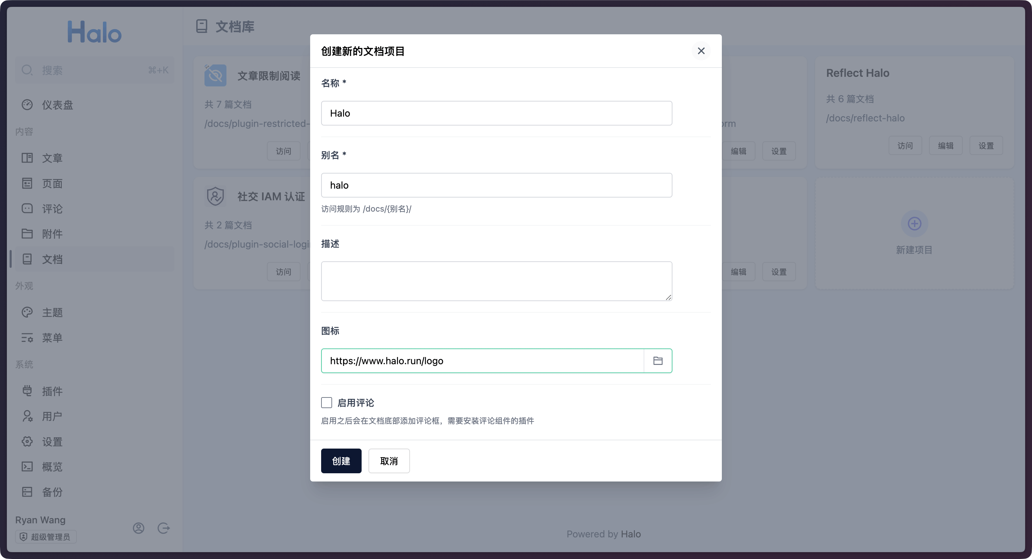
Task: Click the 附件 folder icon in sidebar
Action: [x=27, y=234]
